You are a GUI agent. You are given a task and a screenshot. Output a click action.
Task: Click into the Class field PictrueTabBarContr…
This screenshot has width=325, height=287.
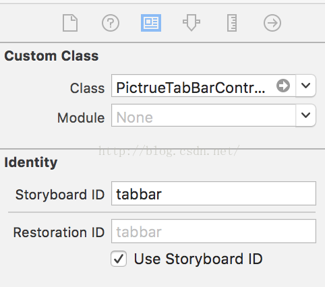(x=204, y=86)
